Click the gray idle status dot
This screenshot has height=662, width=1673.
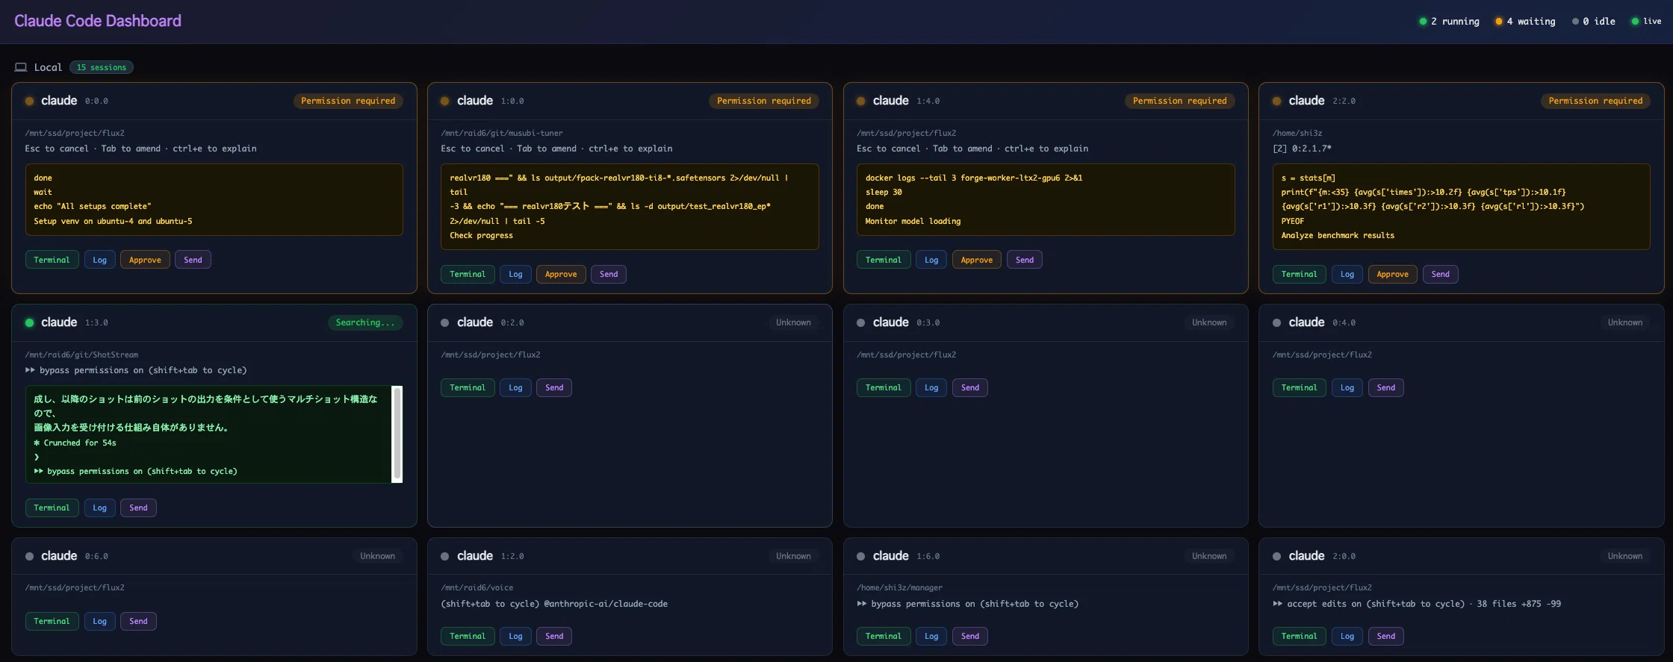coord(1575,22)
